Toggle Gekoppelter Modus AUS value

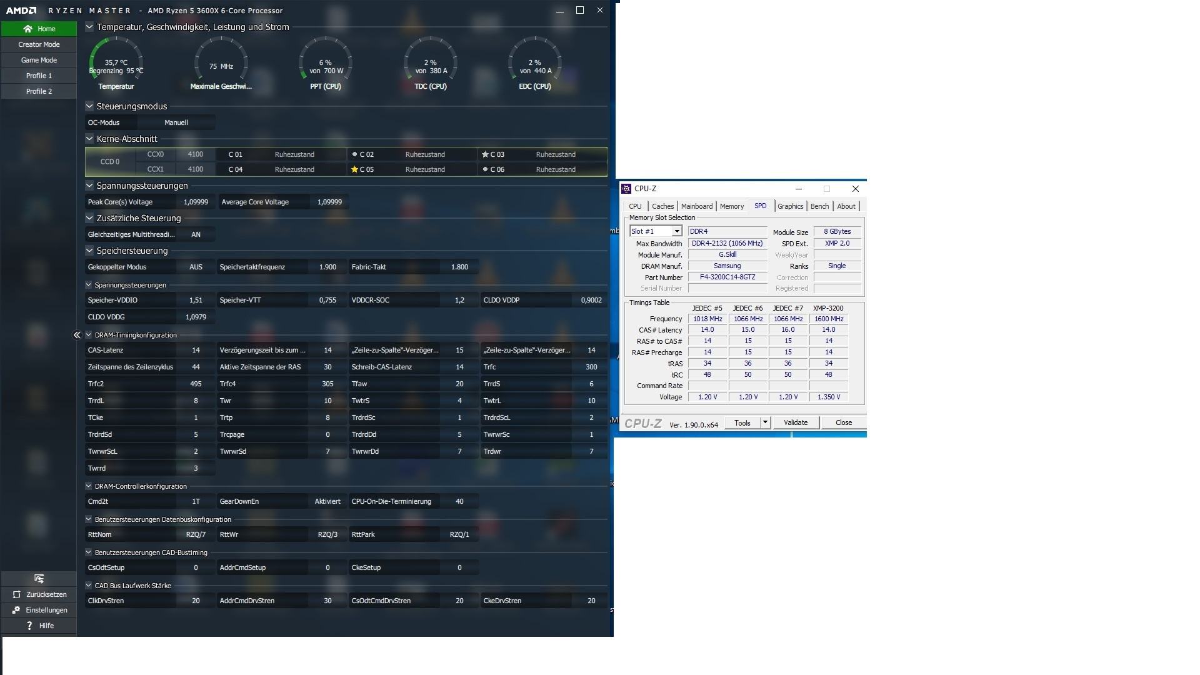(x=196, y=267)
